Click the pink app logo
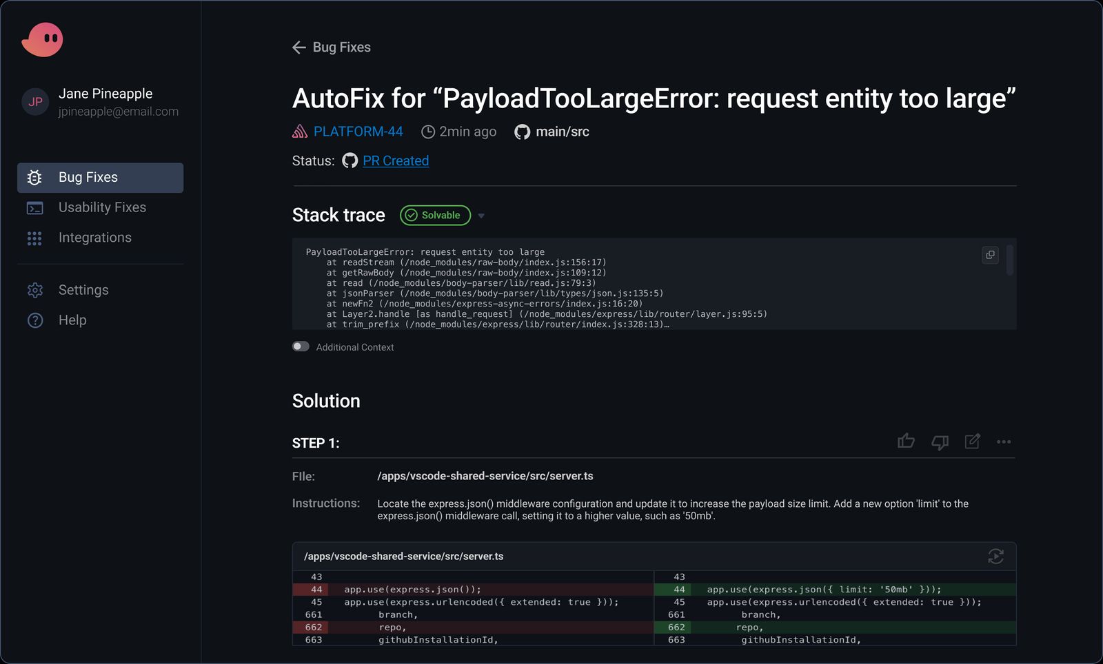Image resolution: width=1103 pixels, height=664 pixels. [x=43, y=39]
